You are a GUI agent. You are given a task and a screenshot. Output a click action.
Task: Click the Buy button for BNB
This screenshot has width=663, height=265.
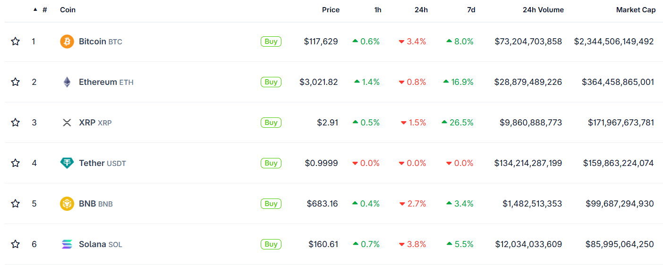click(271, 204)
